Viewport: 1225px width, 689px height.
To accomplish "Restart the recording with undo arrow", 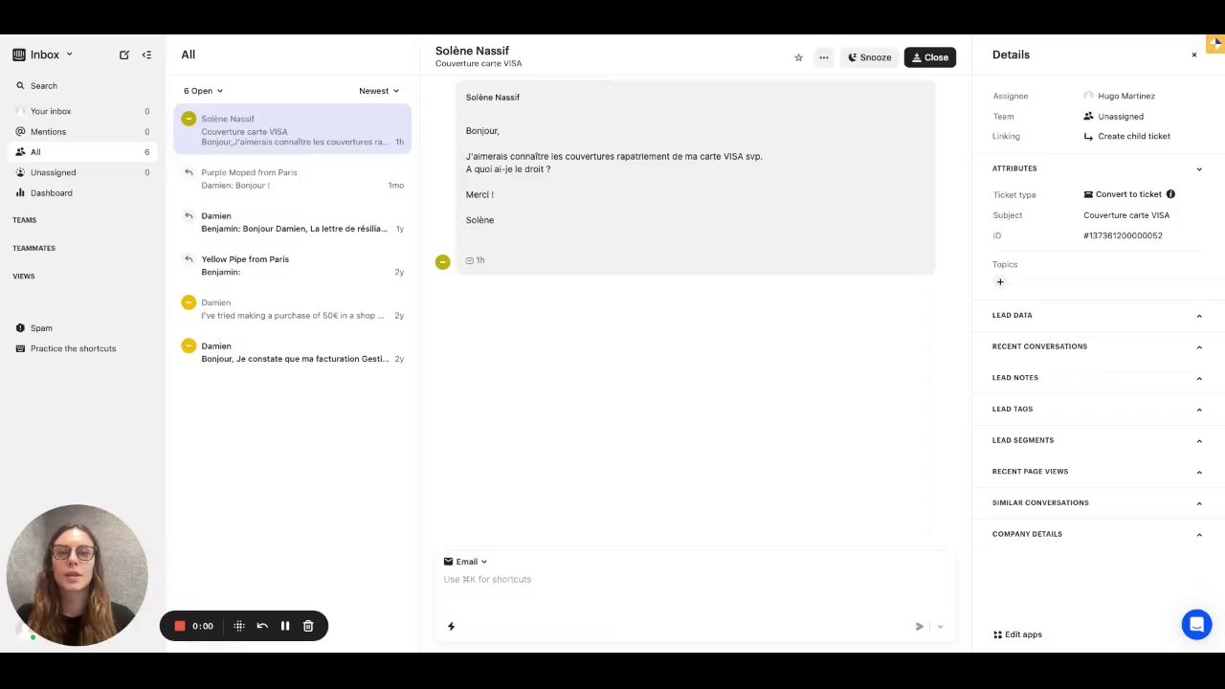I will point(262,626).
